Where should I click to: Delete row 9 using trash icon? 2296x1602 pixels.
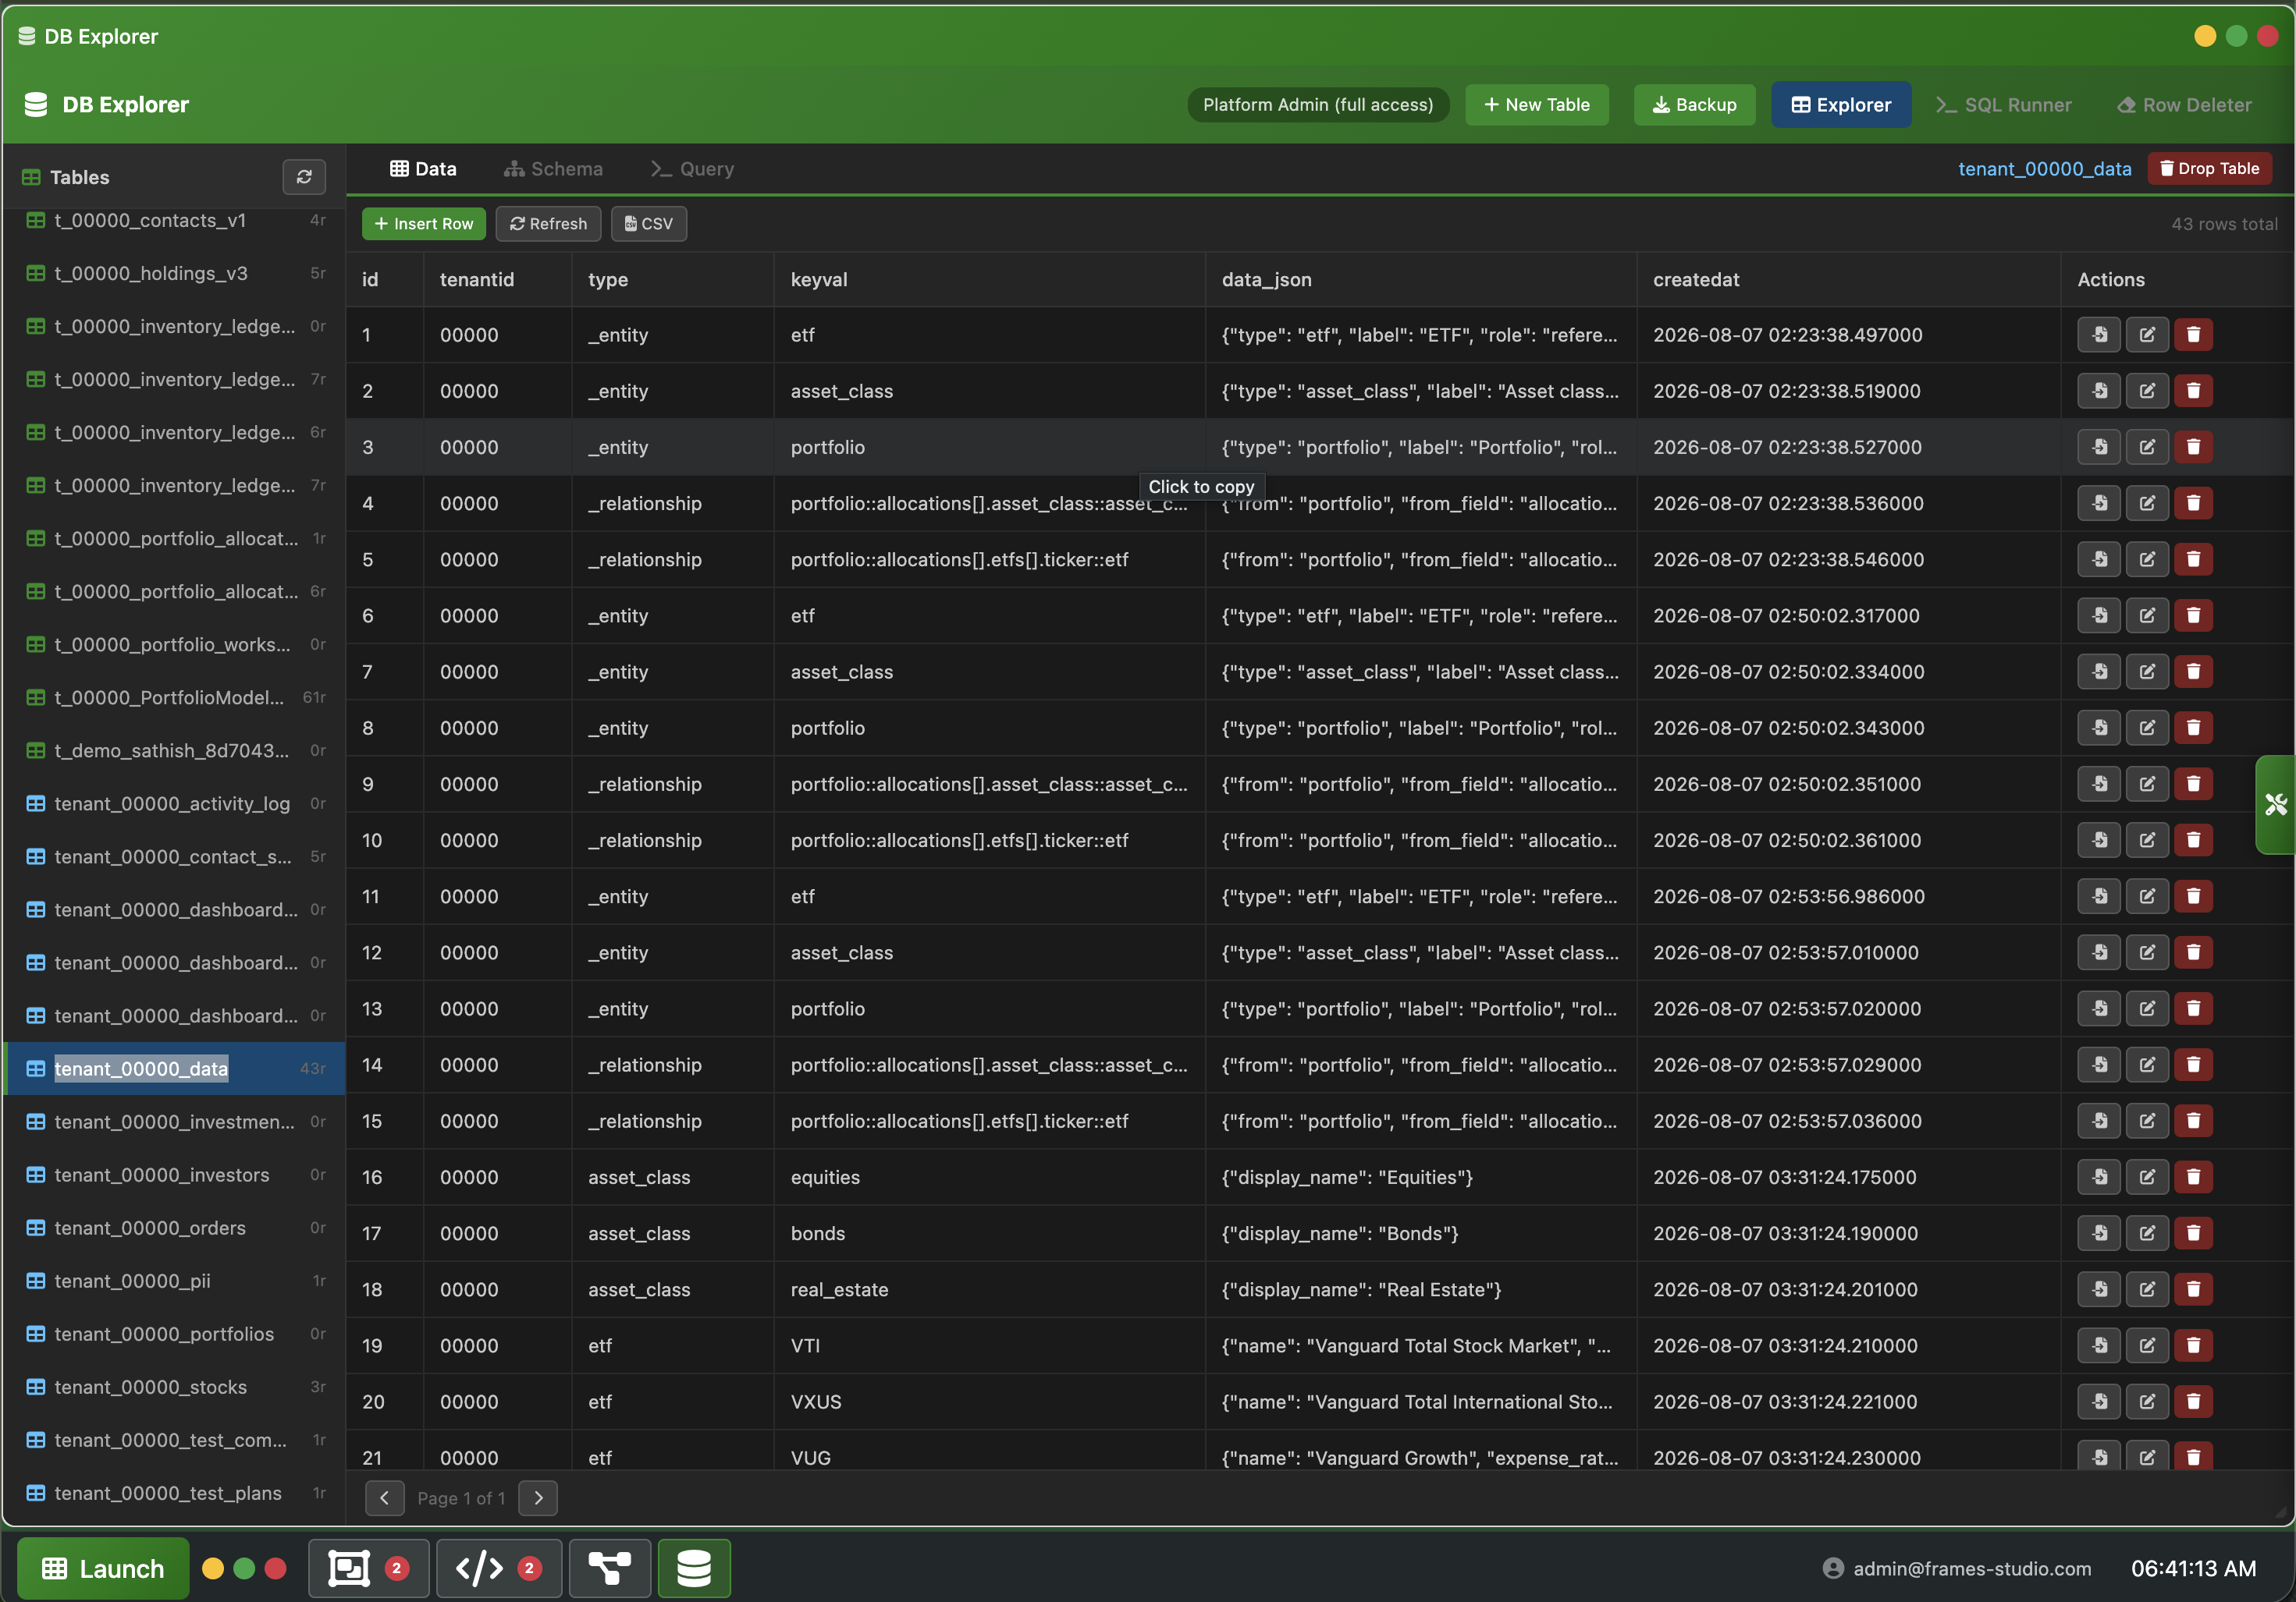(2193, 785)
